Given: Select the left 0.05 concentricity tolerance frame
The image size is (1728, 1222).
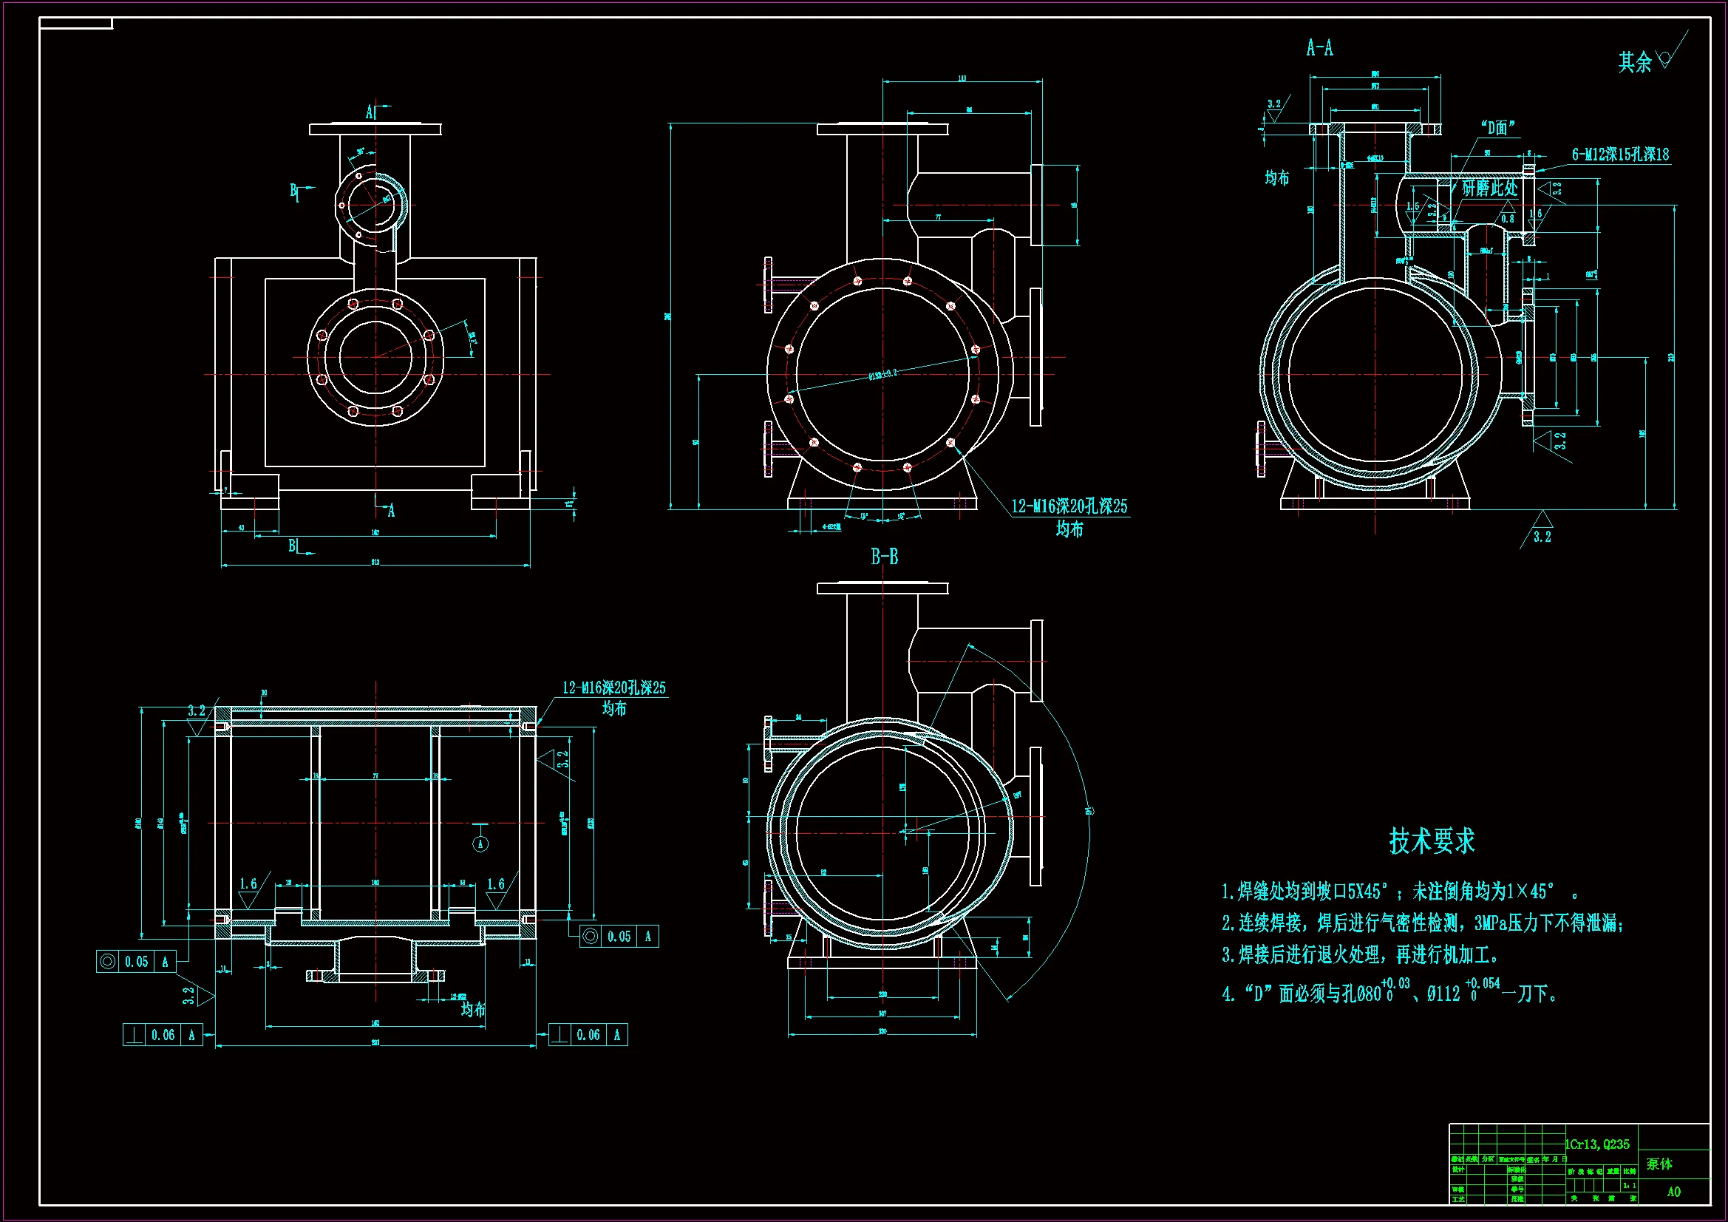Looking at the screenshot, I should (x=135, y=962).
